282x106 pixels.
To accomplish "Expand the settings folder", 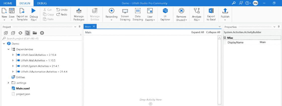I will 8,83.
